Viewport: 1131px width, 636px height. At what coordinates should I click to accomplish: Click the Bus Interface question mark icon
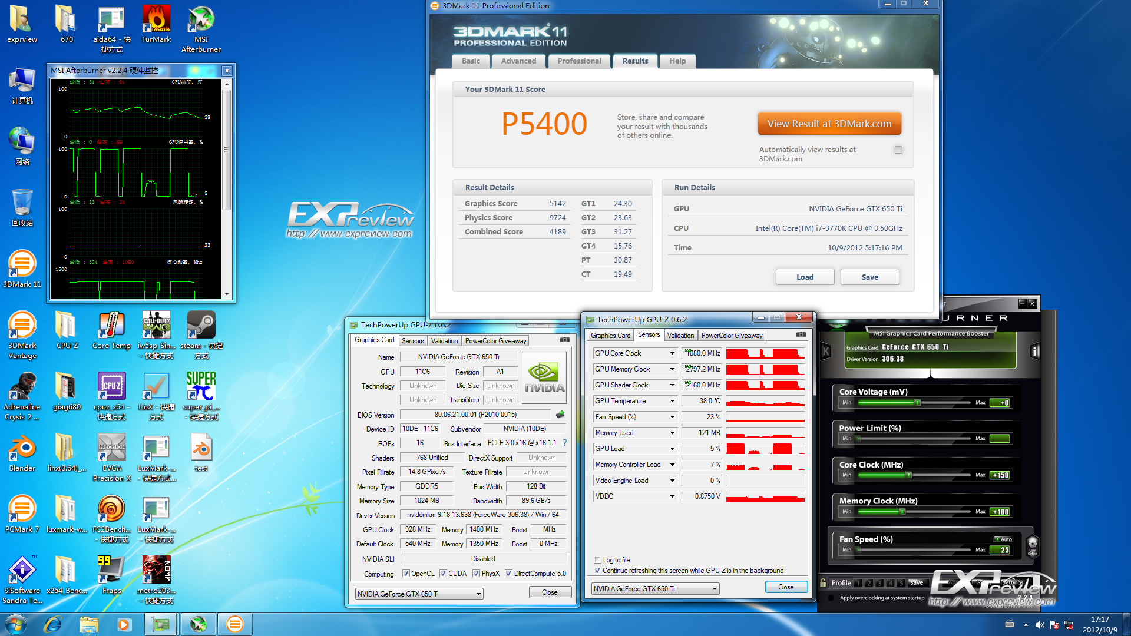[564, 443]
